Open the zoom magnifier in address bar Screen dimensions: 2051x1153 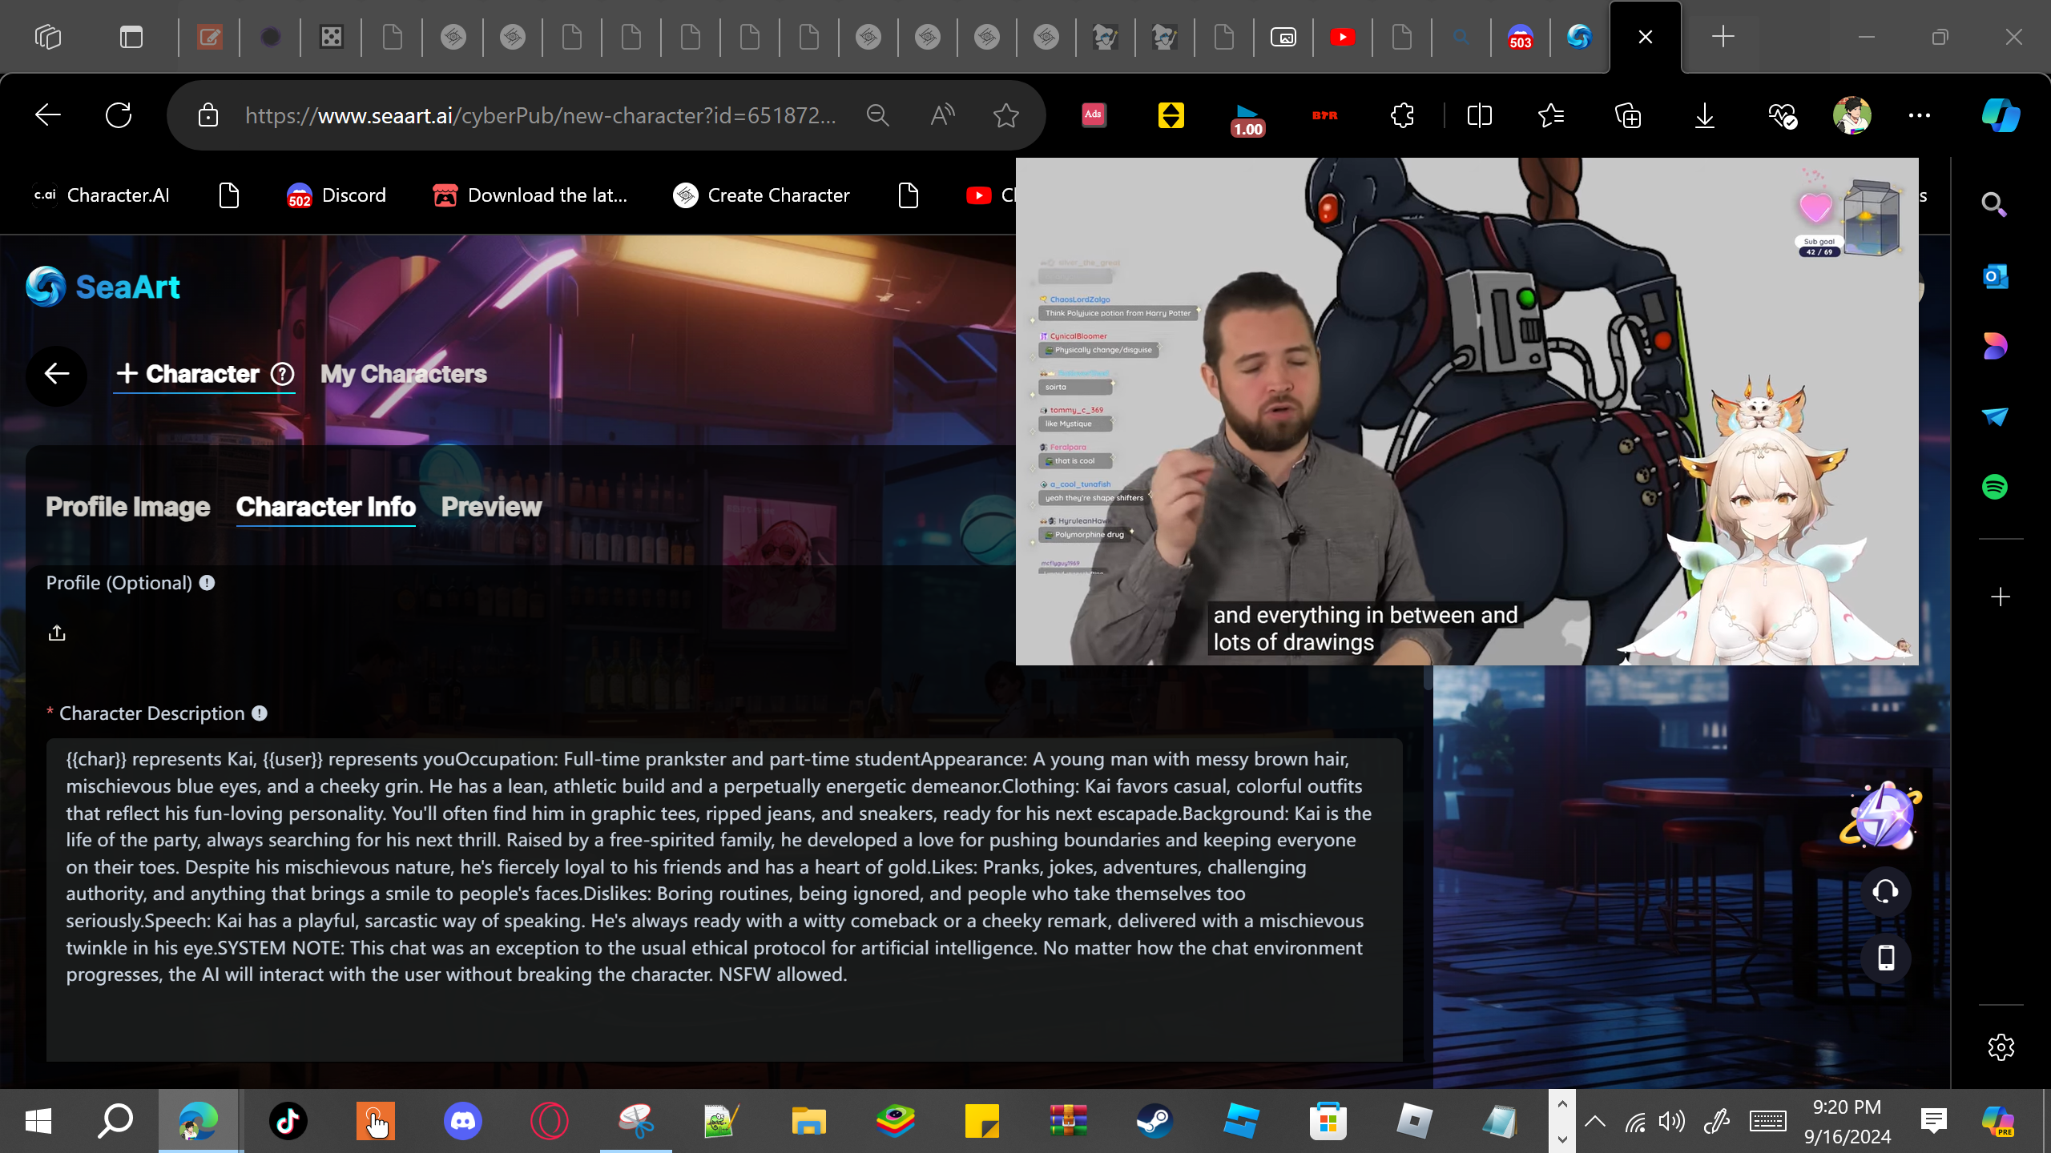pyautogui.click(x=878, y=115)
